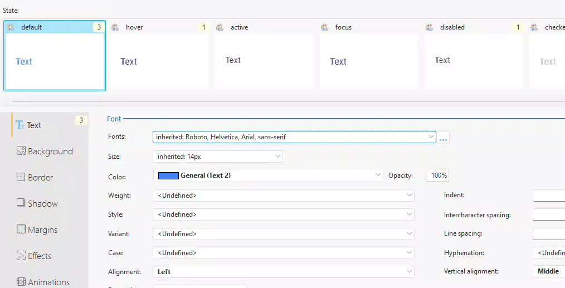Expand the Fonts dropdown list

click(x=431, y=136)
